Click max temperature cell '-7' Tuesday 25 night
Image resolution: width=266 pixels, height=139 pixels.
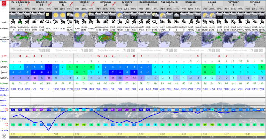click(x=49, y=67)
